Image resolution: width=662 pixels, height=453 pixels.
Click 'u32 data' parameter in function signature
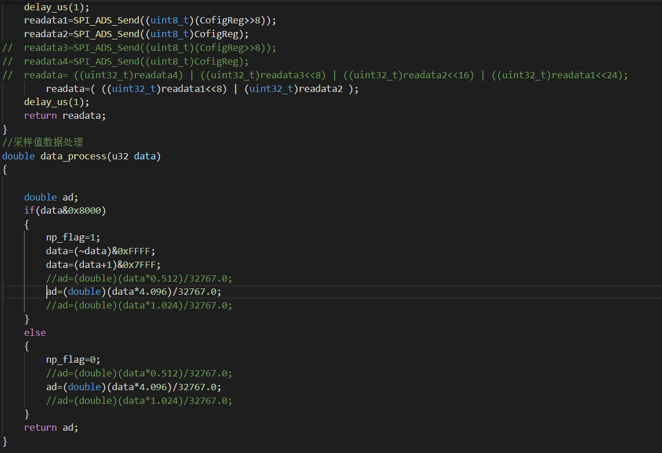pos(134,156)
